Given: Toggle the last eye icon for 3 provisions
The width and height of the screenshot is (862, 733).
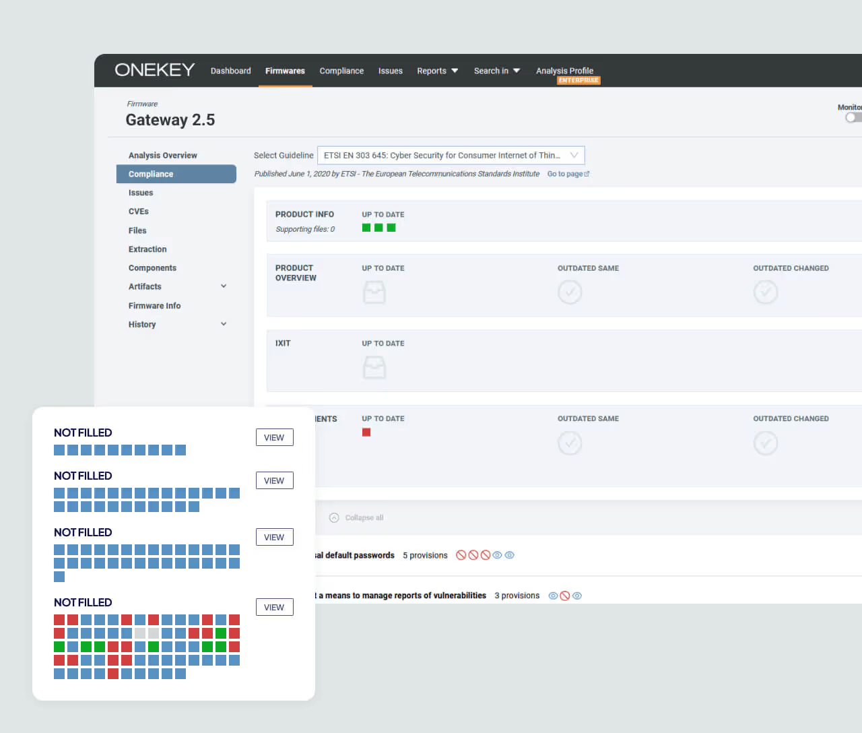Looking at the screenshot, I should (x=577, y=596).
